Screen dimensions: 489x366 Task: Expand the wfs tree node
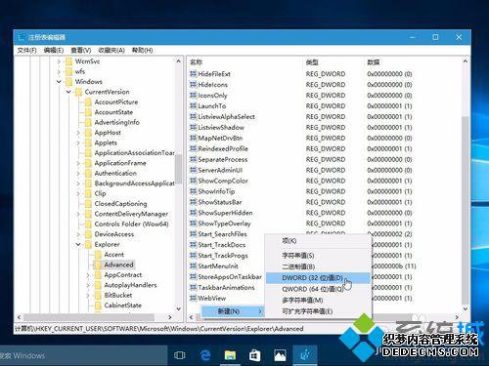coord(59,71)
